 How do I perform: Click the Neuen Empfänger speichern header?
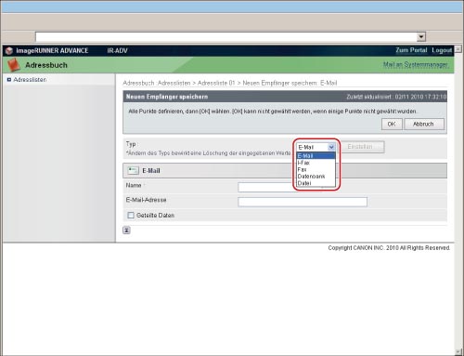[x=167, y=97]
